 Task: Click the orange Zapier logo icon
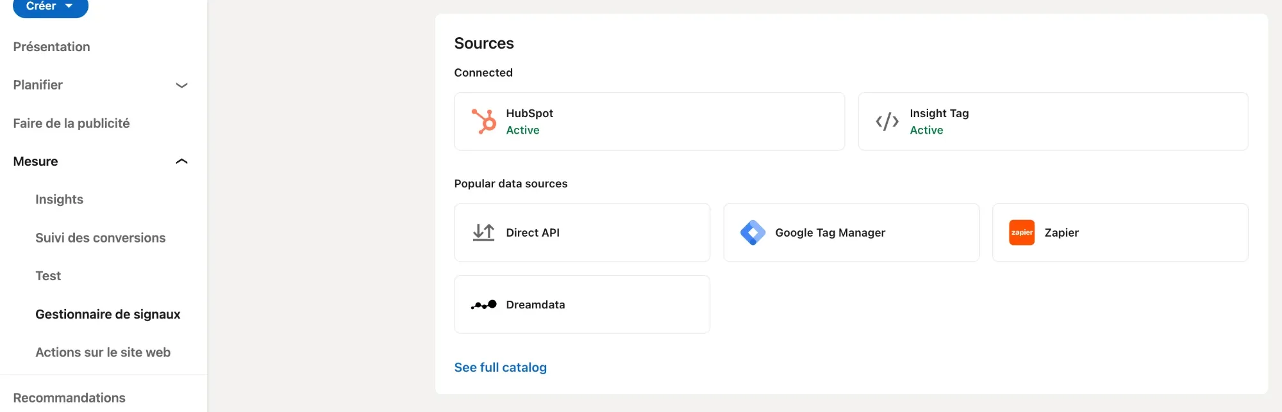[x=1022, y=232]
